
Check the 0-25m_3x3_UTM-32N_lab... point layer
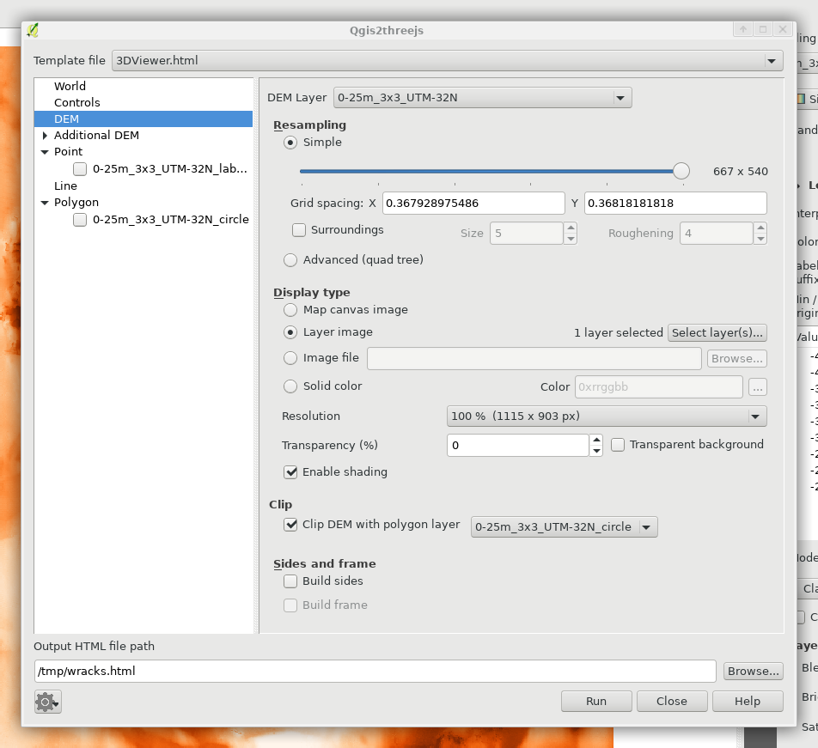coord(80,169)
